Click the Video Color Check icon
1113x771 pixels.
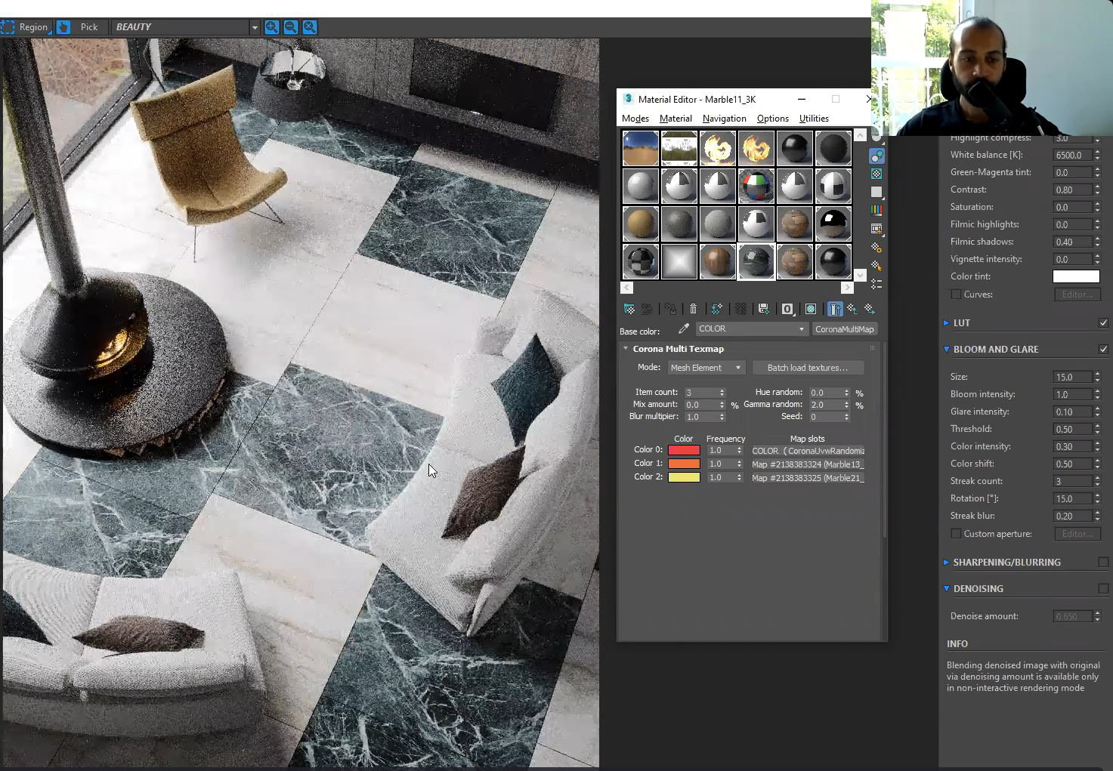[876, 210]
